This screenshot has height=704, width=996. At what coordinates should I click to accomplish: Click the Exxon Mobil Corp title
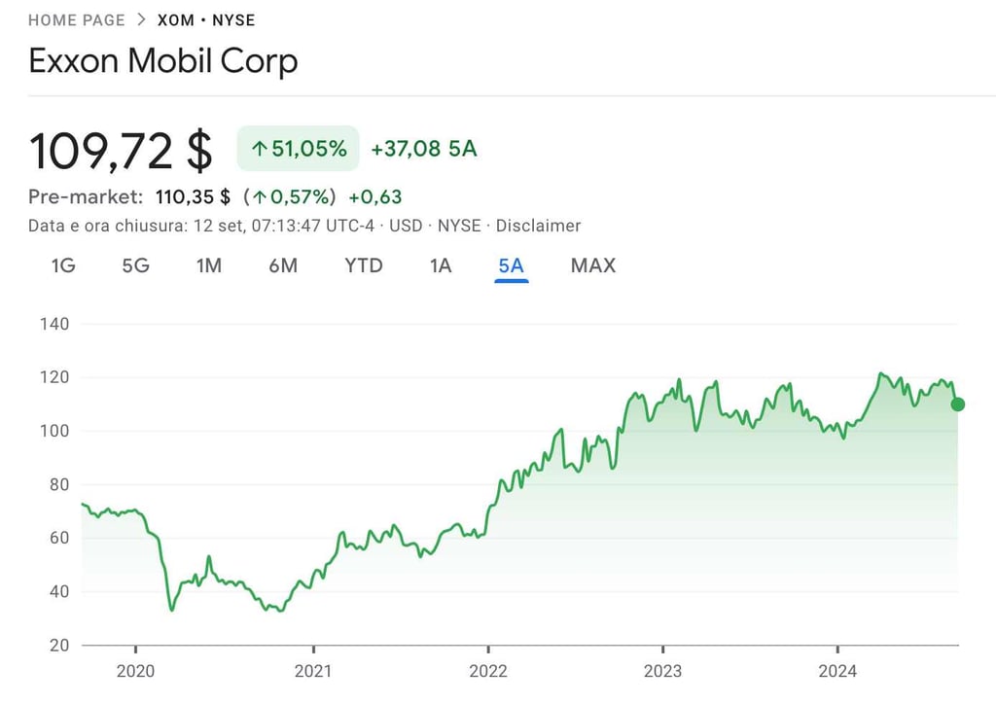(x=162, y=61)
